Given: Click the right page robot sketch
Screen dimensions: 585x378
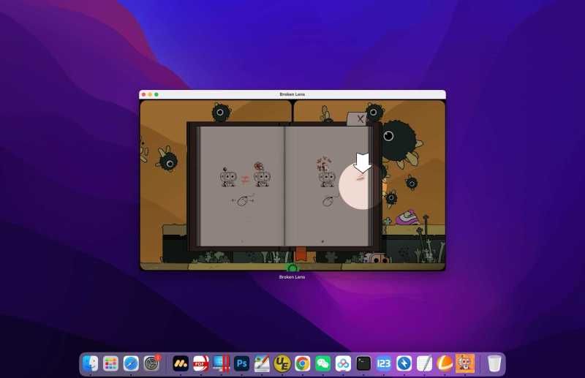Looking at the screenshot, I should (326, 172).
